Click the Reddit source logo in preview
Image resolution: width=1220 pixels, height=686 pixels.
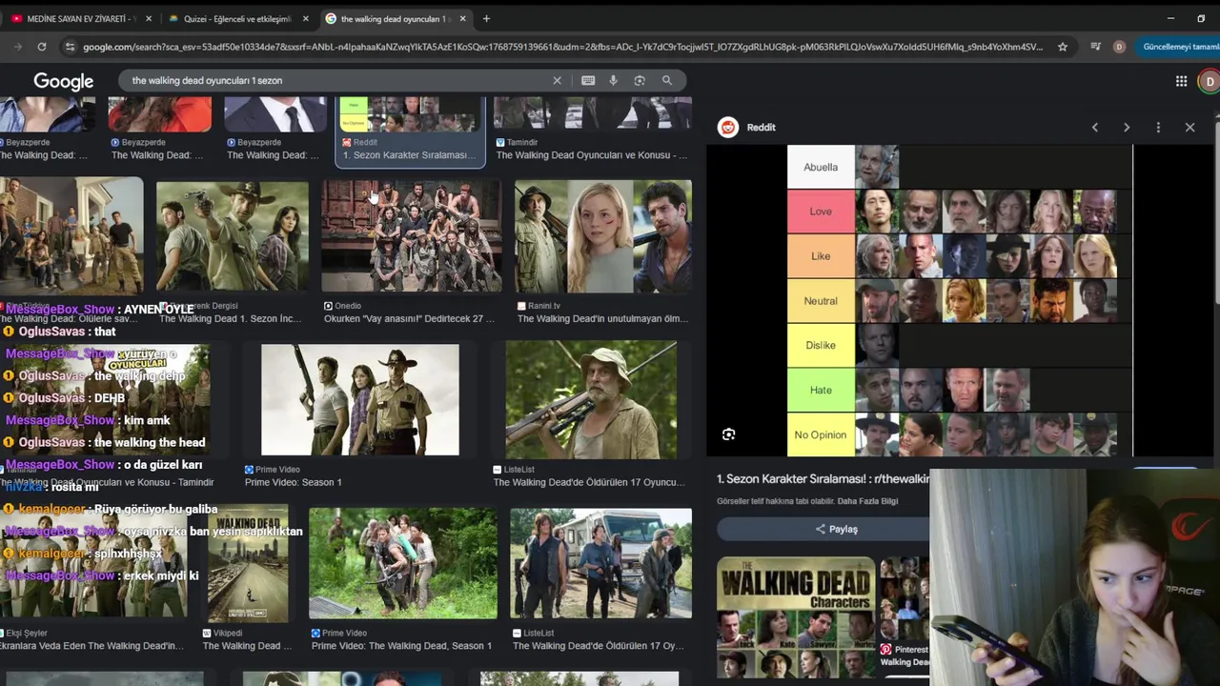[728, 127]
